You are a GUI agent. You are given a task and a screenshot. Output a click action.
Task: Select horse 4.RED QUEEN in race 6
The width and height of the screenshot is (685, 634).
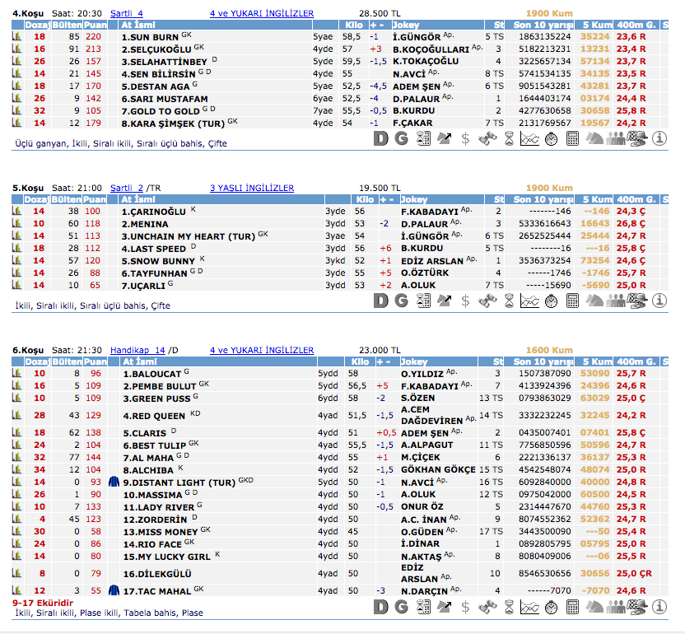pyautogui.click(x=154, y=416)
